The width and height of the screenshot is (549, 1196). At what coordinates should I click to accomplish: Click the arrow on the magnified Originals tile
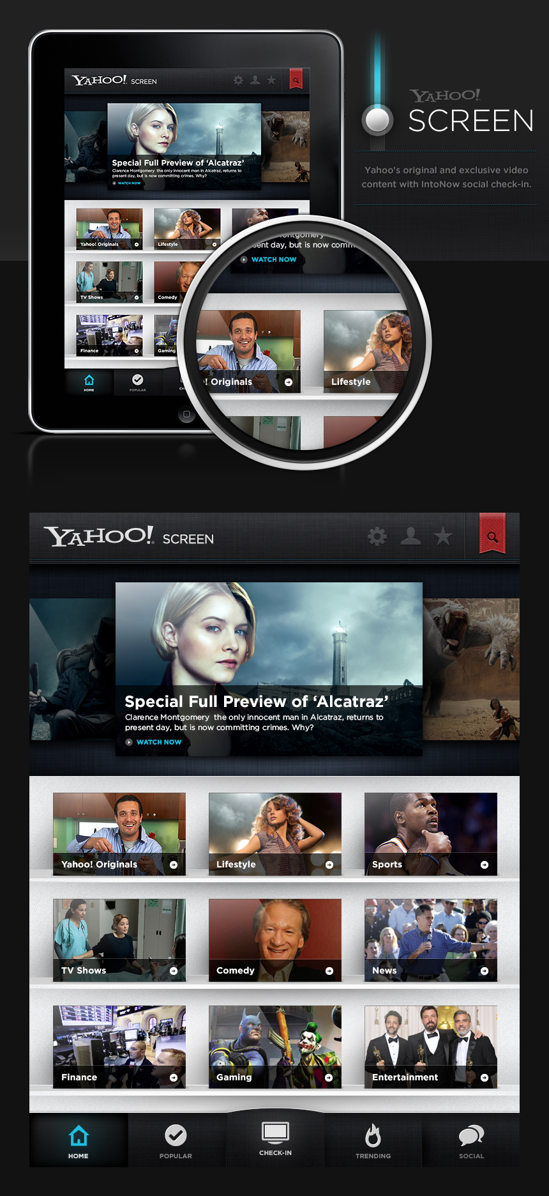[x=289, y=382]
